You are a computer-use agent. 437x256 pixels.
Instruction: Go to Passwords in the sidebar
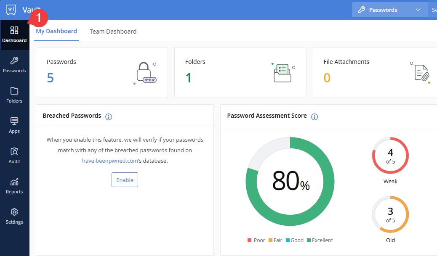point(14,65)
